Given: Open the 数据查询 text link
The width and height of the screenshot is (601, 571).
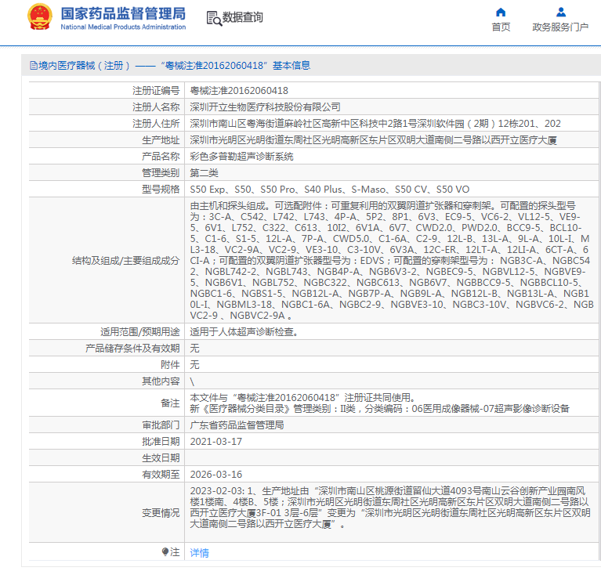Looking at the screenshot, I should coord(243,17).
